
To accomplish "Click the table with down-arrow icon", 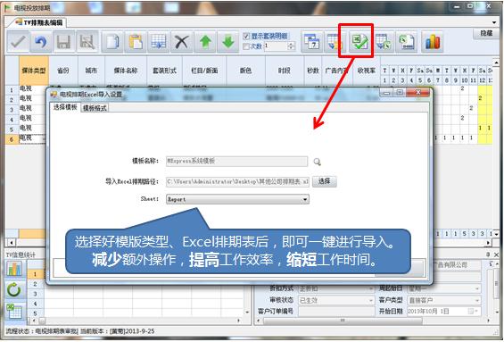I will (x=335, y=42).
